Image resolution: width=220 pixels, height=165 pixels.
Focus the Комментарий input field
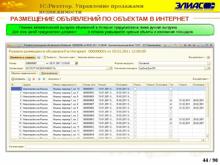(118, 147)
